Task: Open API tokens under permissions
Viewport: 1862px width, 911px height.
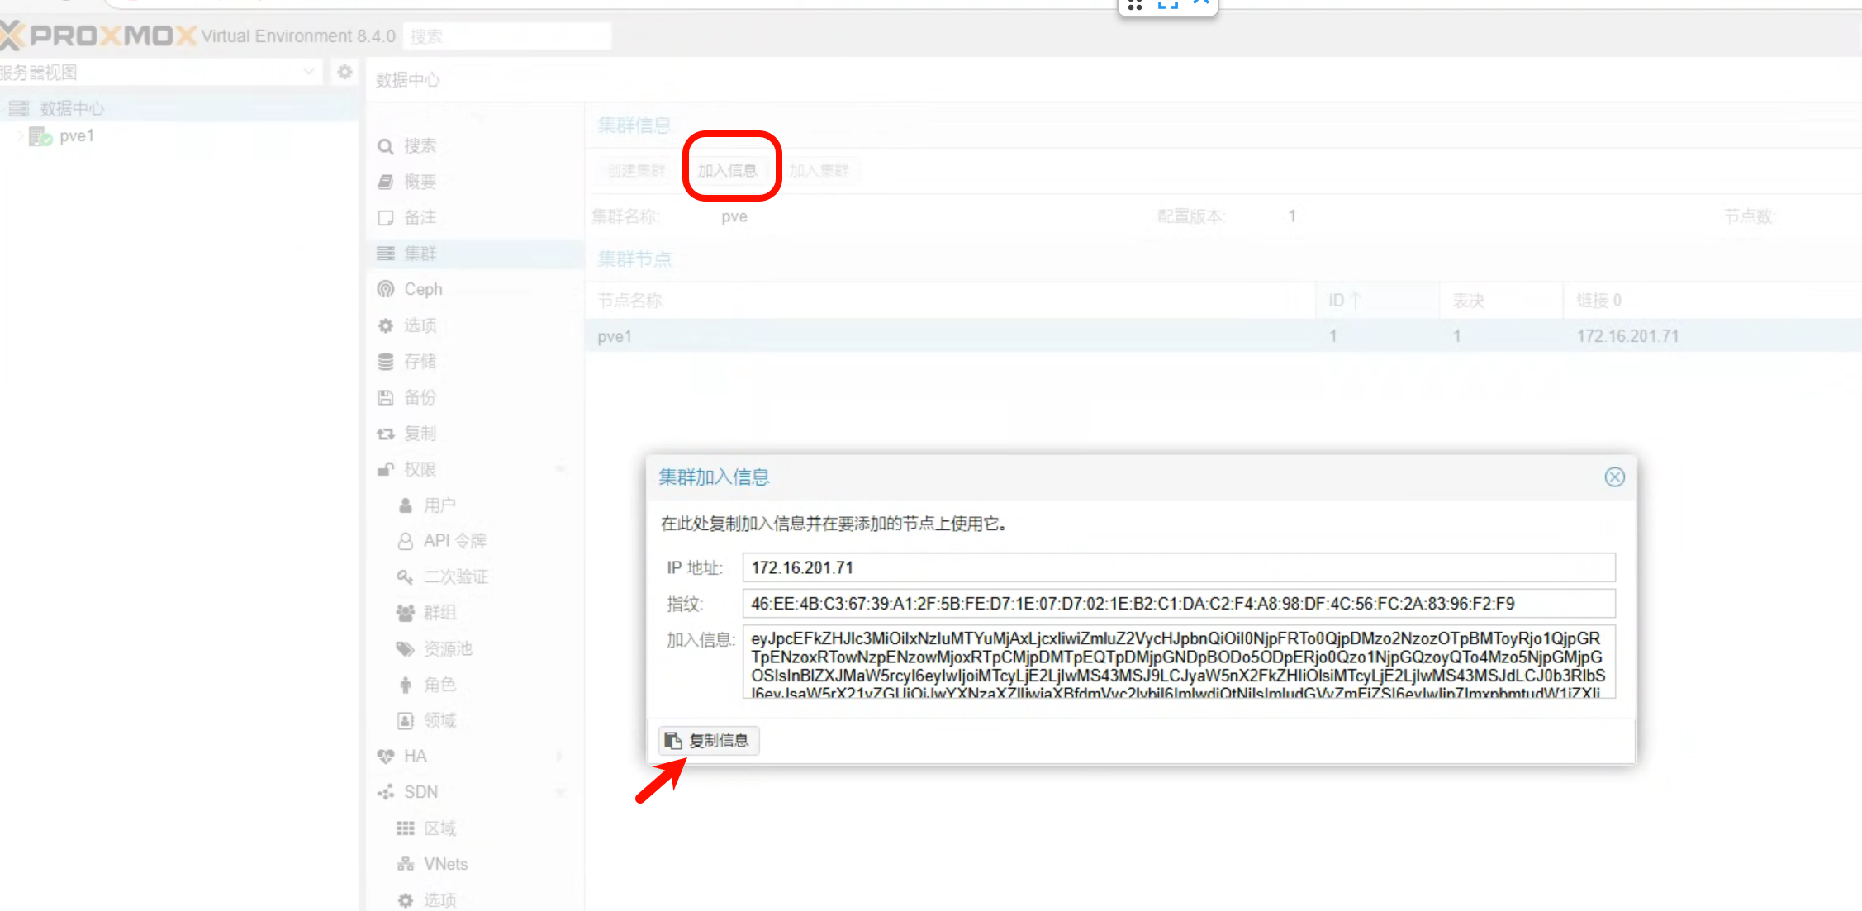Action: tap(454, 541)
